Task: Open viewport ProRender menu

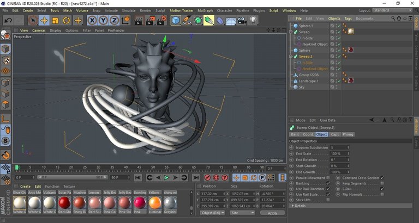Action: pos(116,30)
